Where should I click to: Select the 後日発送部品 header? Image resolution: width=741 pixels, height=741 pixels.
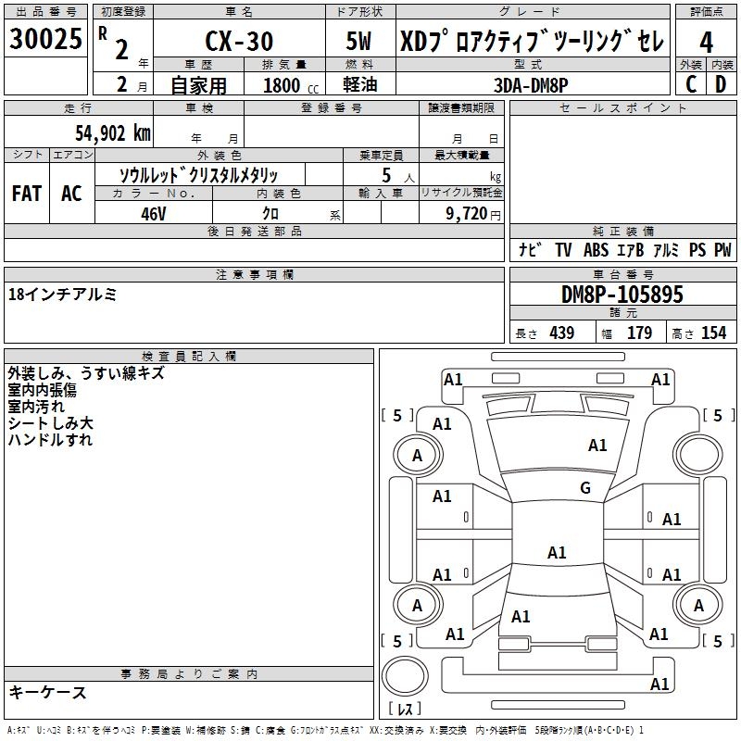coord(255,231)
